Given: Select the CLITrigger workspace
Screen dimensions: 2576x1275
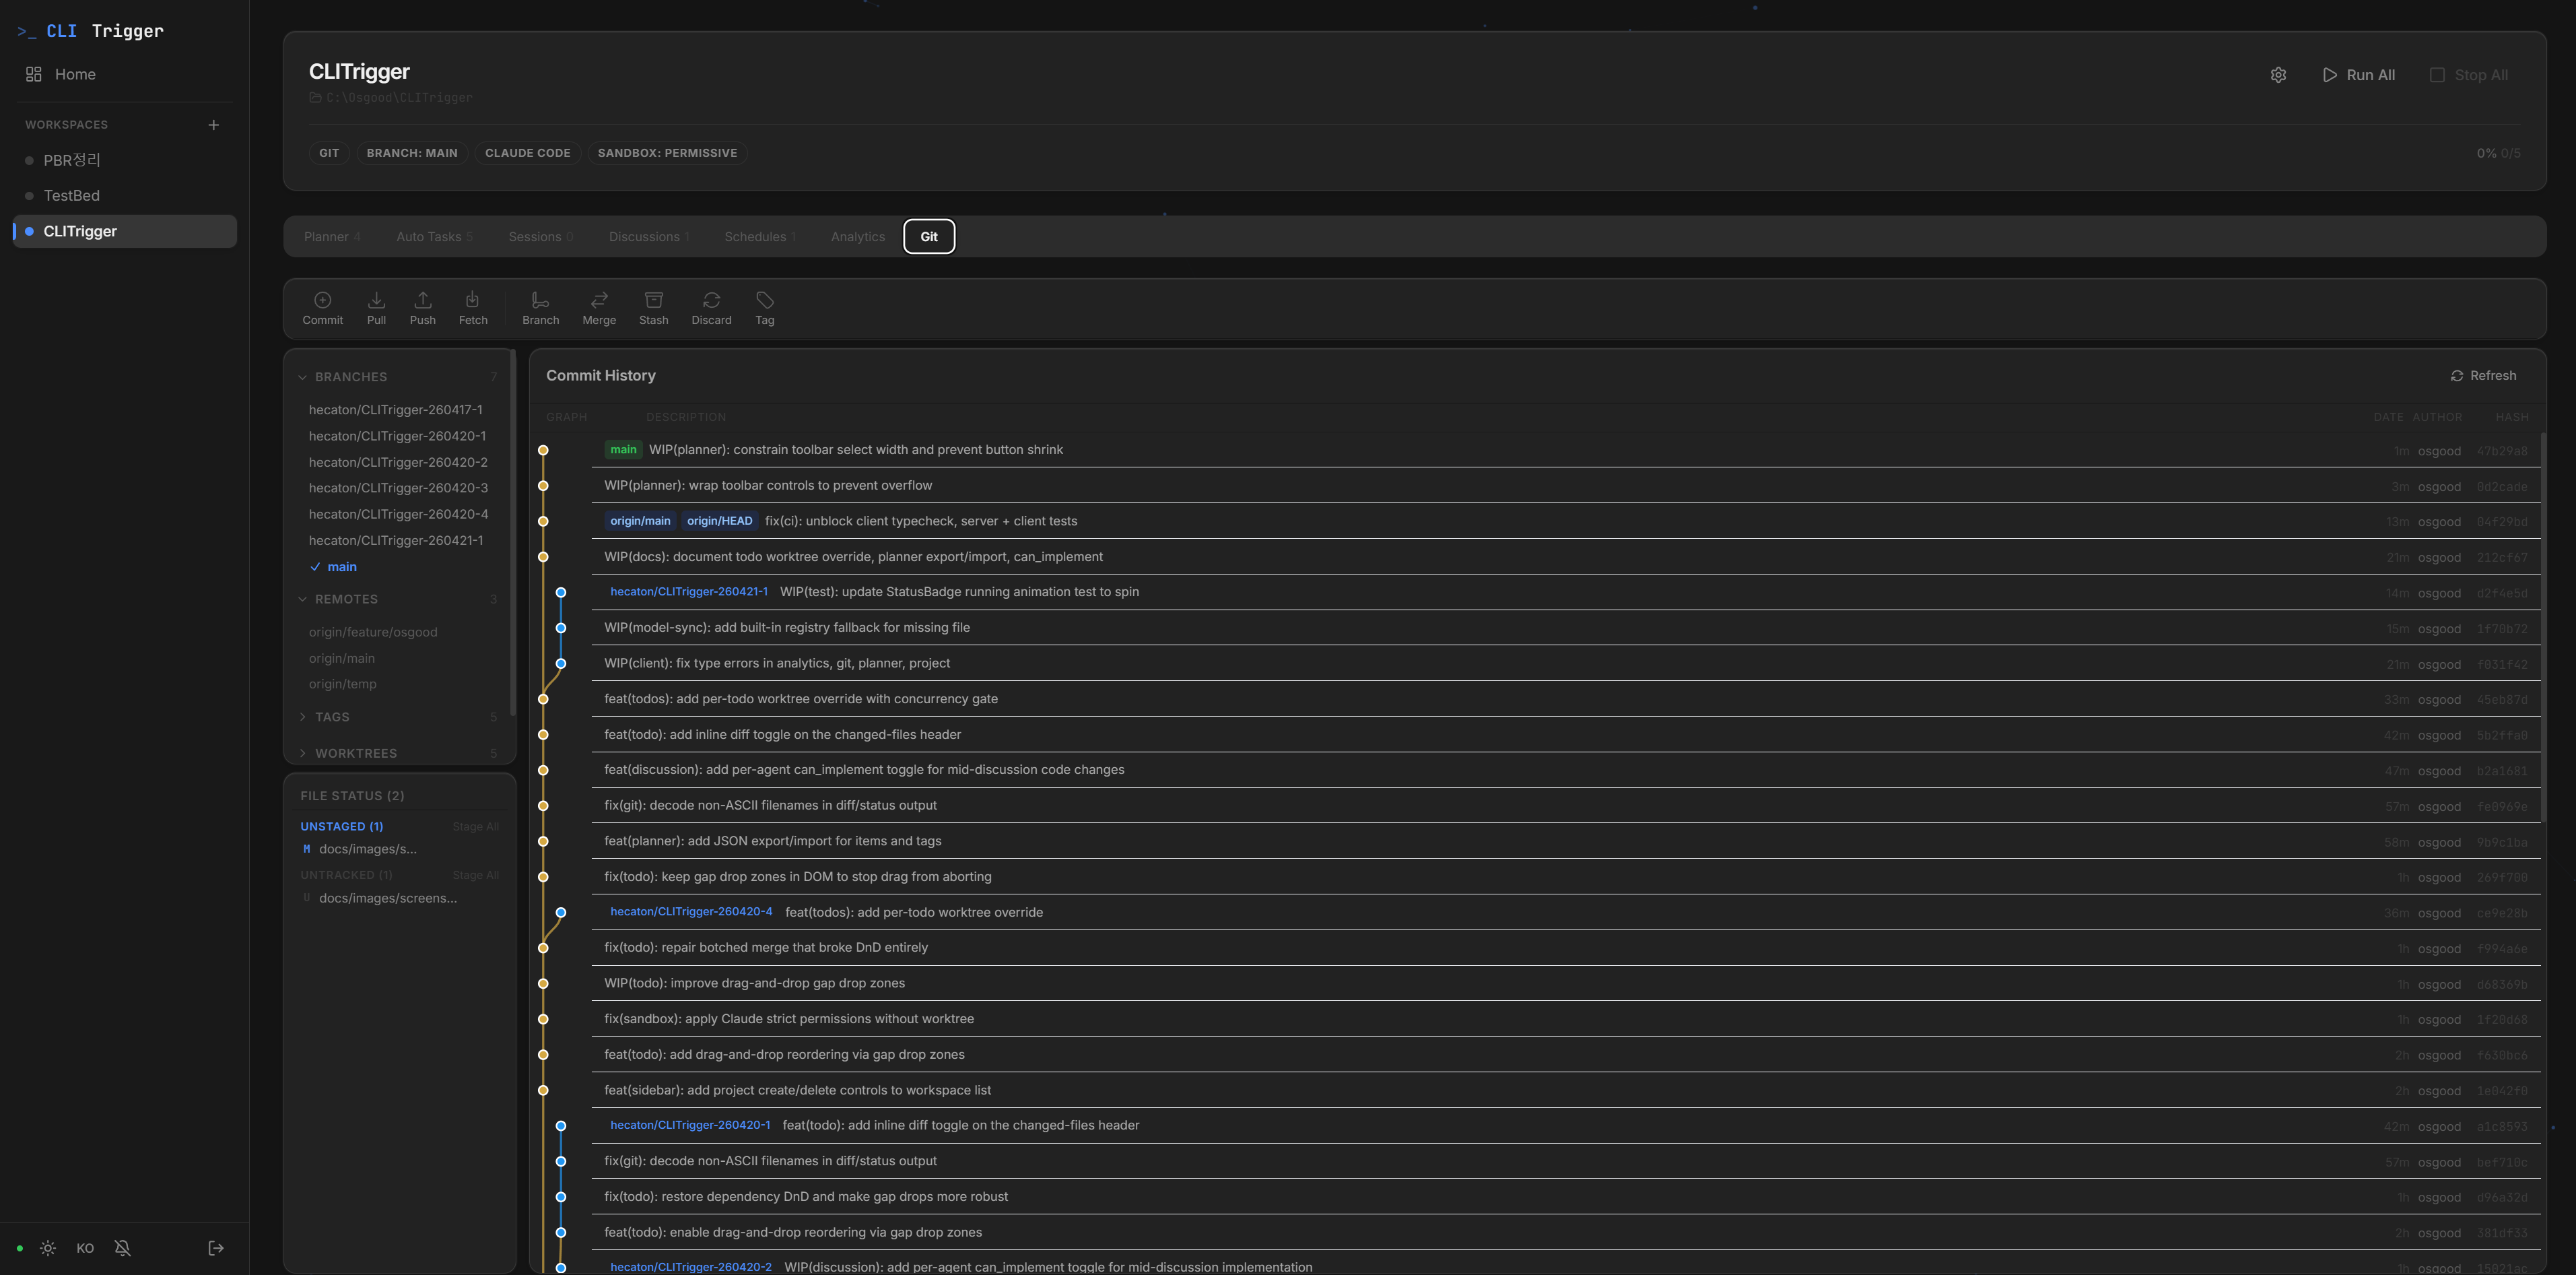Looking at the screenshot, I should click(x=125, y=231).
